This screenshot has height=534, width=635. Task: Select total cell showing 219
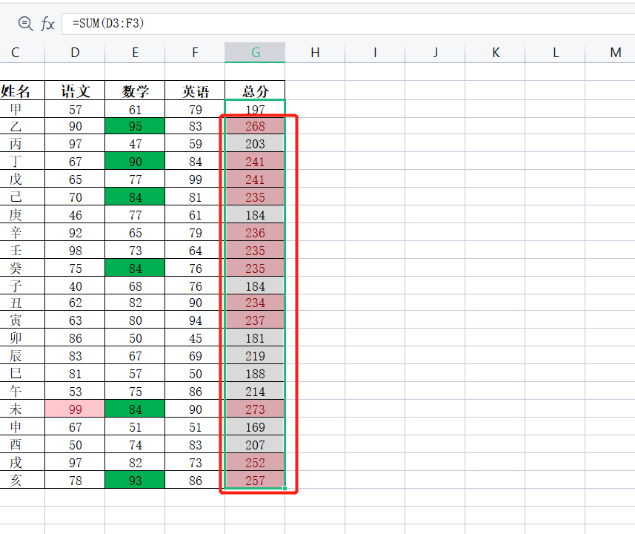click(x=255, y=355)
